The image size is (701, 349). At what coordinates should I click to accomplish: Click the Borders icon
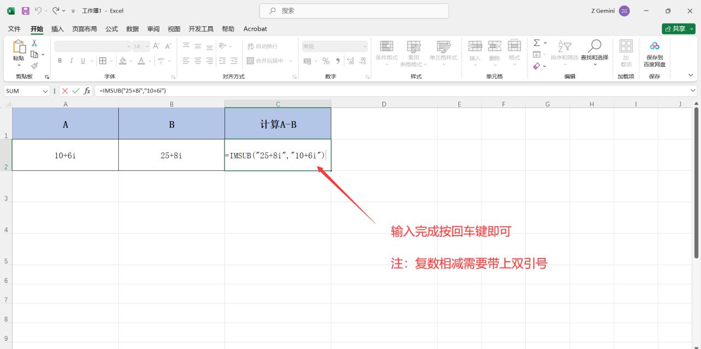click(x=102, y=61)
